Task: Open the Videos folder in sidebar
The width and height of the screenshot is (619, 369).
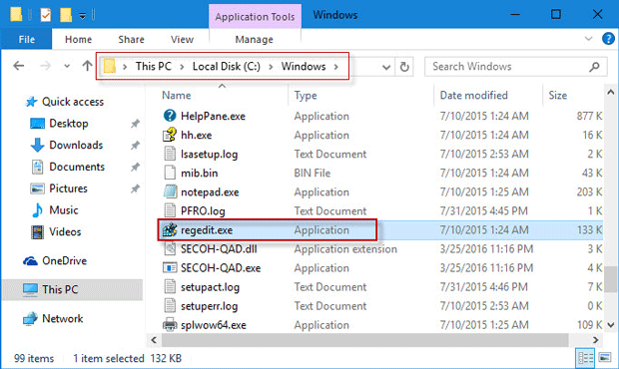Action: pos(56,231)
